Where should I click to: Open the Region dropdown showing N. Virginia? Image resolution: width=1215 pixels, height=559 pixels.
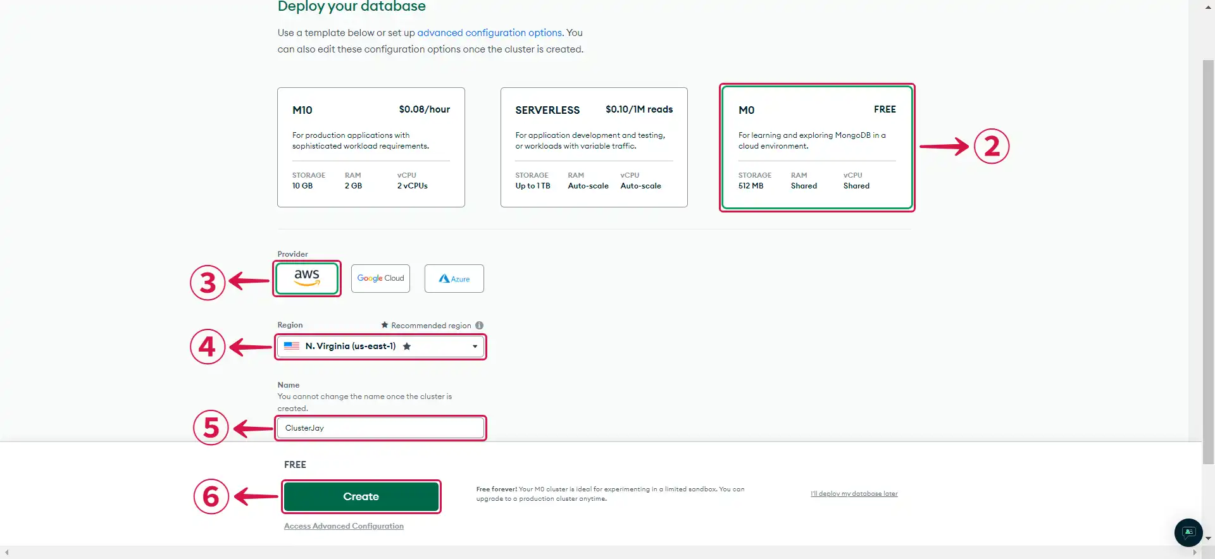coord(380,347)
